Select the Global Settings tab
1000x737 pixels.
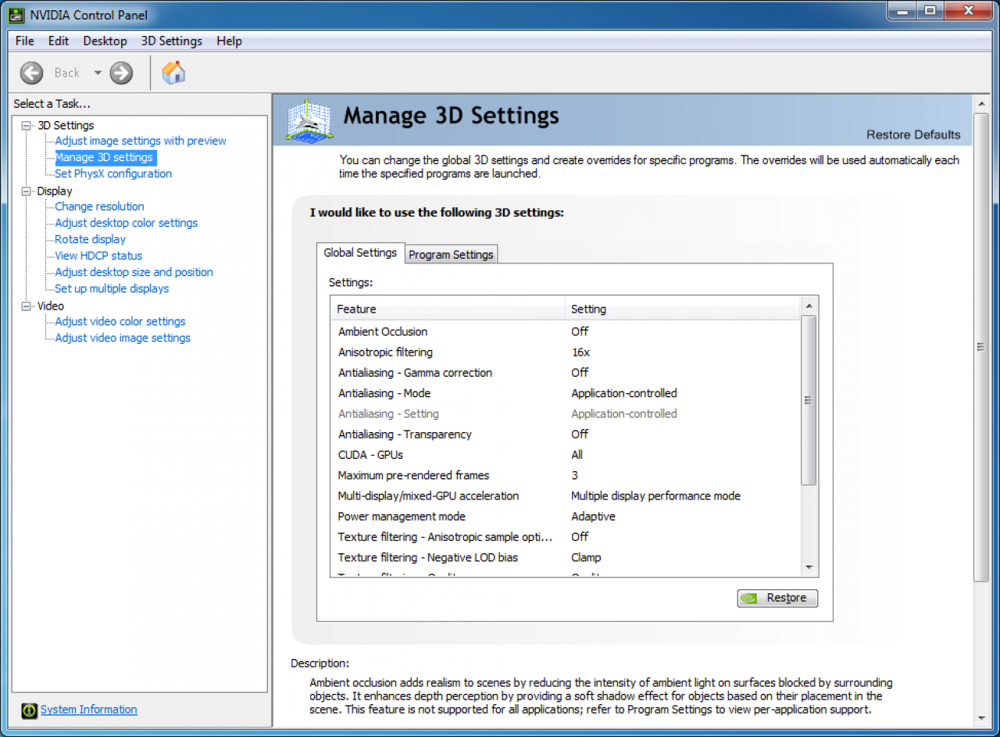click(x=360, y=252)
